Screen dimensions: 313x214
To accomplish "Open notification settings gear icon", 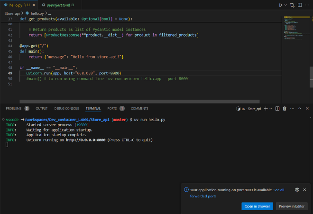I will [x=297, y=190].
